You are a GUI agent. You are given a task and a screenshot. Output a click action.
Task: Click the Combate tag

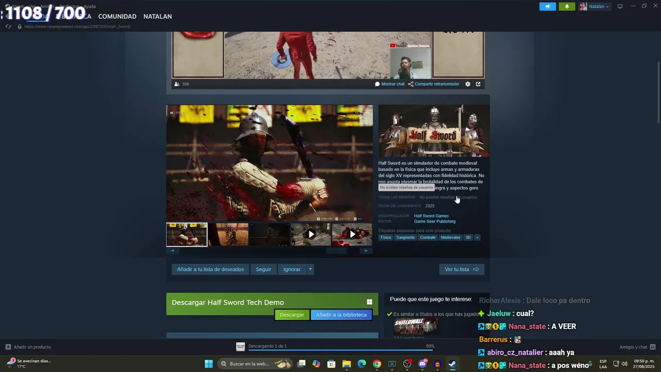point(428,238)
